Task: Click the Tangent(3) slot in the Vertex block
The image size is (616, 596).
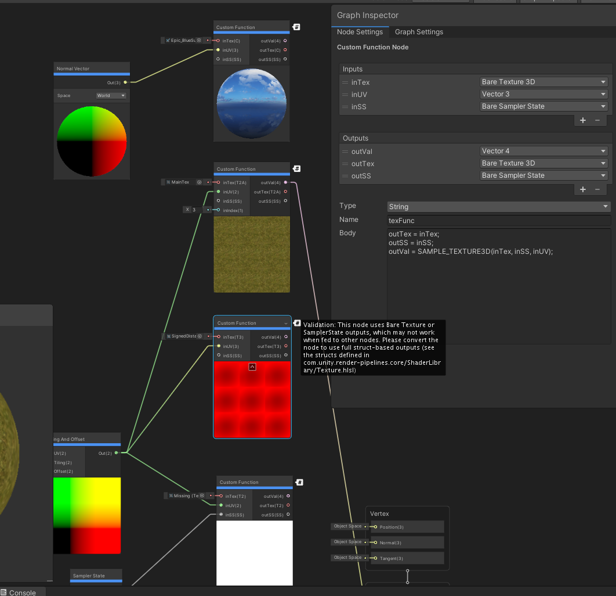Action: pos(408,558)
